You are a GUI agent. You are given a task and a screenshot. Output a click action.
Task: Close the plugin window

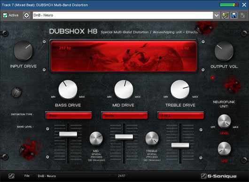244,5
